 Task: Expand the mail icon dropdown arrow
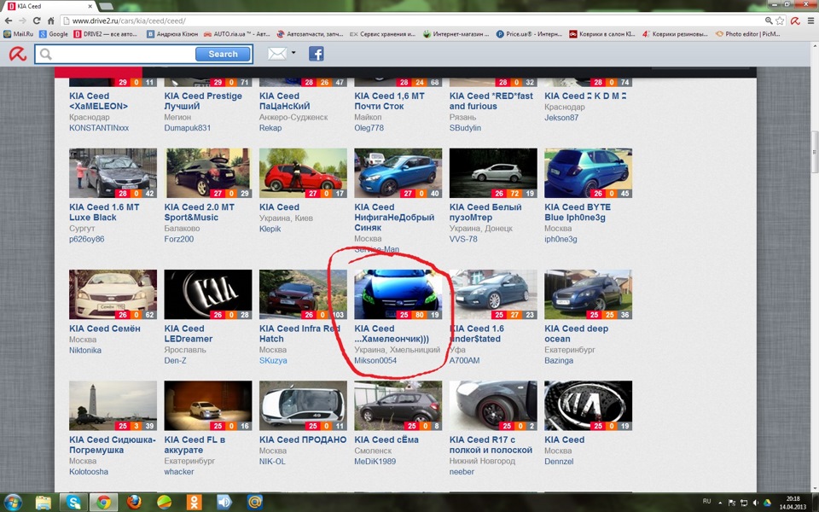click(x=293, y=53)
